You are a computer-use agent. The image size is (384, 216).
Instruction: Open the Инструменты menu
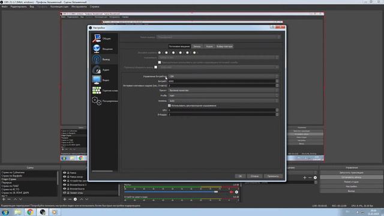[79, 7]
